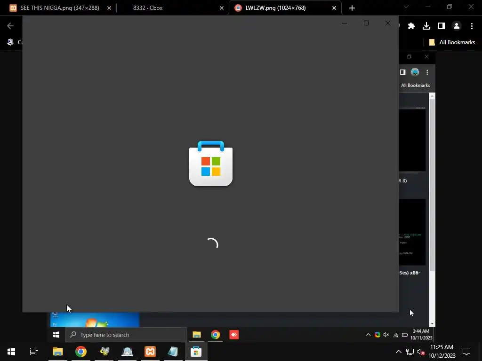Click side panel icon in embedded screenshot
This screenshot has height=361, width=482.
[403, 72]
